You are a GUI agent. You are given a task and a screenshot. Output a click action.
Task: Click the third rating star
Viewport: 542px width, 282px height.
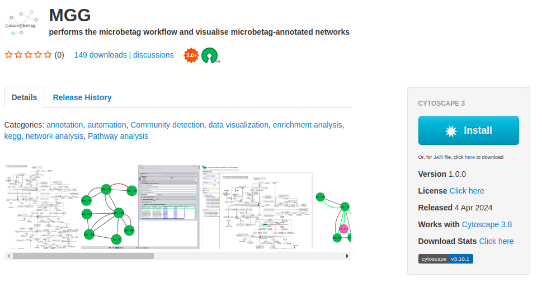[29, 55]
